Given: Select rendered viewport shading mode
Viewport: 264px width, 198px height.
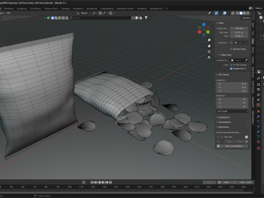Looking at the screenshot, I should click(x=248, y=13).
